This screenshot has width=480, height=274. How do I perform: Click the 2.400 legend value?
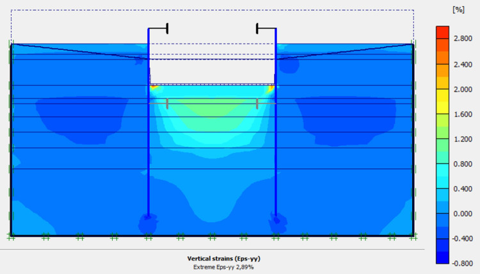[463, 65]
